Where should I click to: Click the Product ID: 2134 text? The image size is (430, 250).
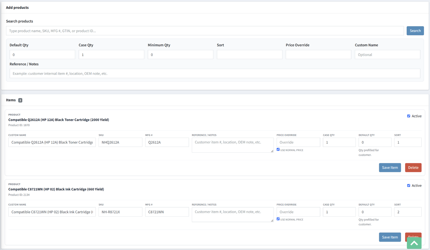coord(19,195)
